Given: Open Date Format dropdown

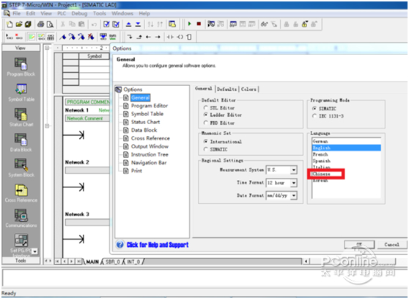Looking at the screenshot, I should 294,195.
